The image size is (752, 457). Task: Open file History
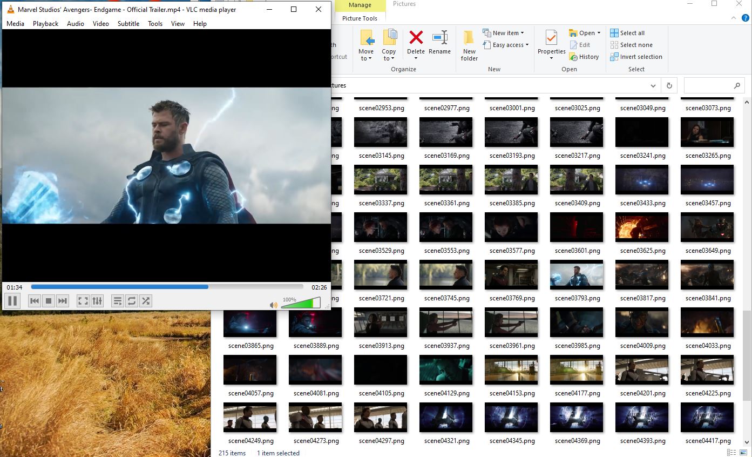tap(584, 57)
